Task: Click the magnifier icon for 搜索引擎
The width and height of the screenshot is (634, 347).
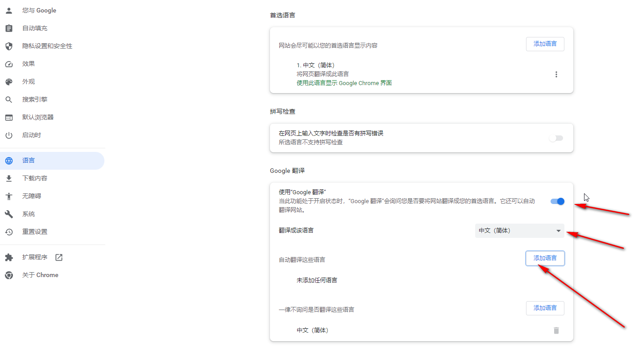Action: coord(9,99)
